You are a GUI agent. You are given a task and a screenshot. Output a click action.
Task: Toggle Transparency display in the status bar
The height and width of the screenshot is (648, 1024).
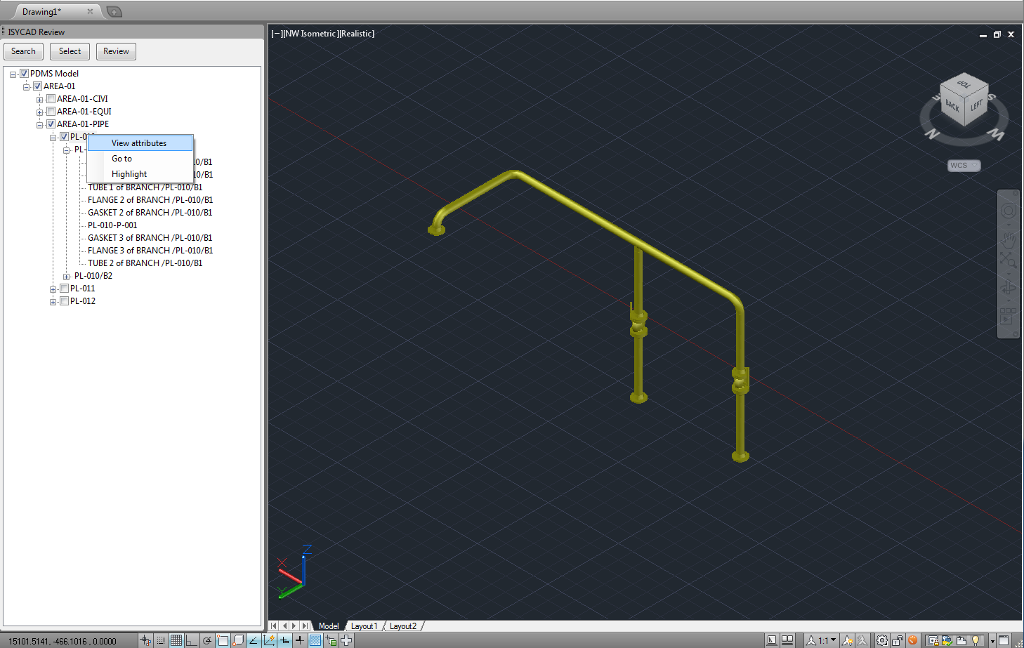[315, 640]
